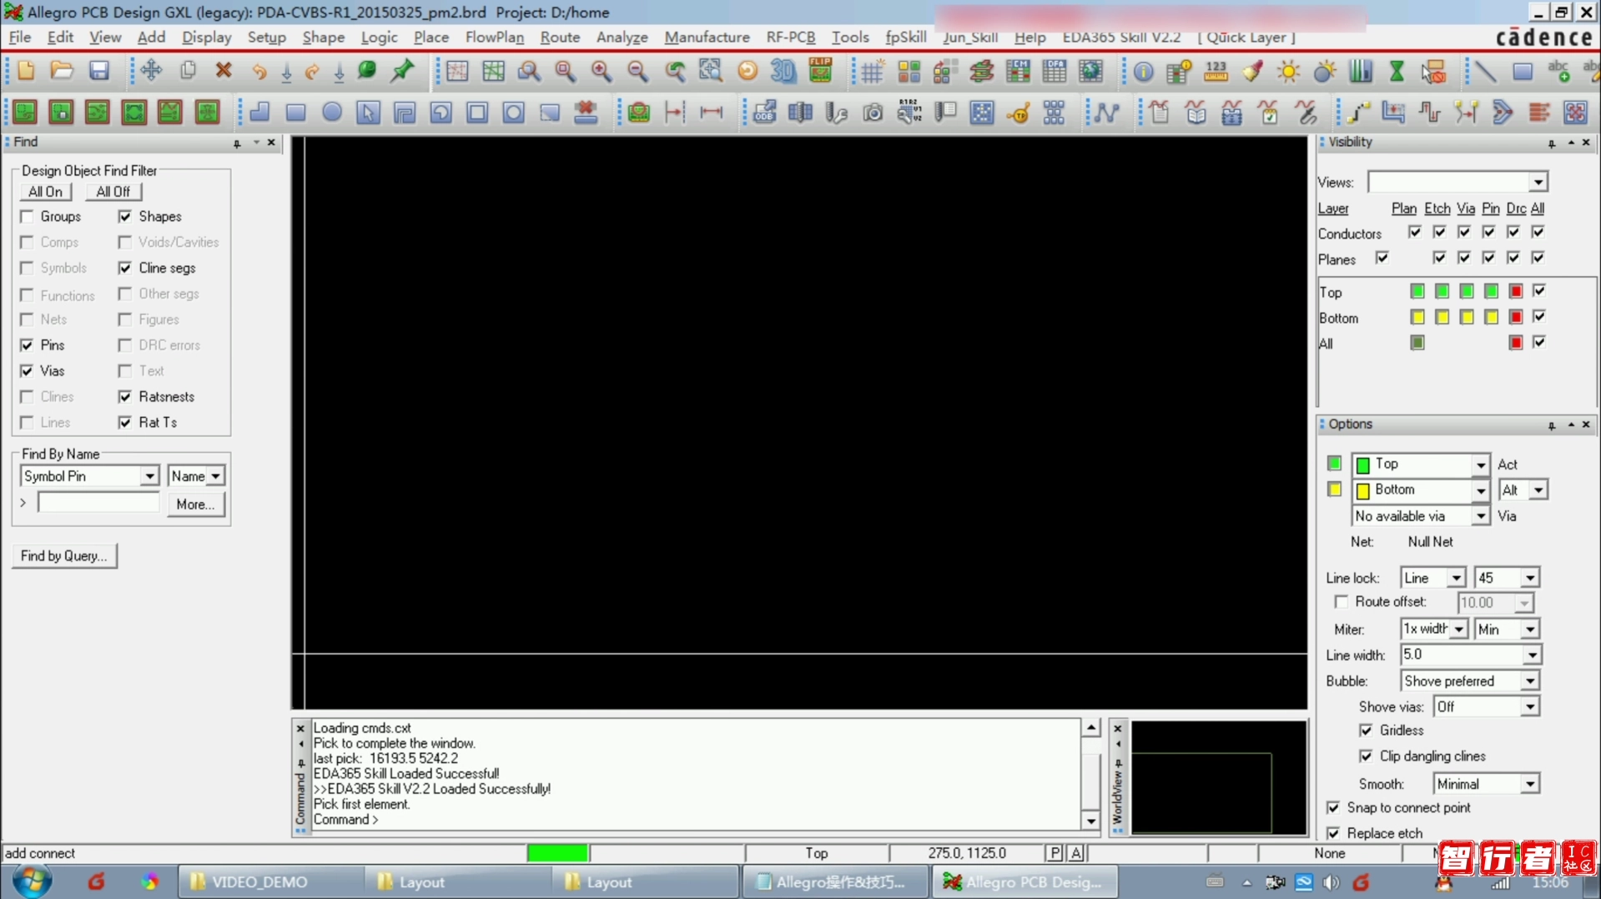
Task: Click the Flip design icon
Action: (x=821, y=71)
